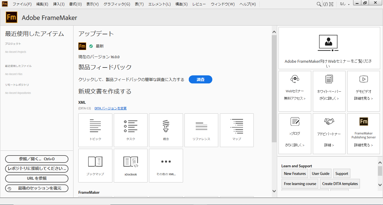This screenshot has height=205, width=383.
Task: Open the マップ template tile
Action: (x=237, y=130)
